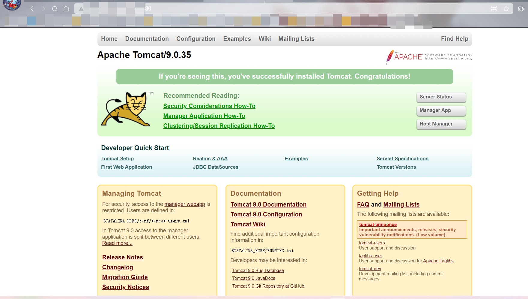Click the Read more... link

(117, 243)
